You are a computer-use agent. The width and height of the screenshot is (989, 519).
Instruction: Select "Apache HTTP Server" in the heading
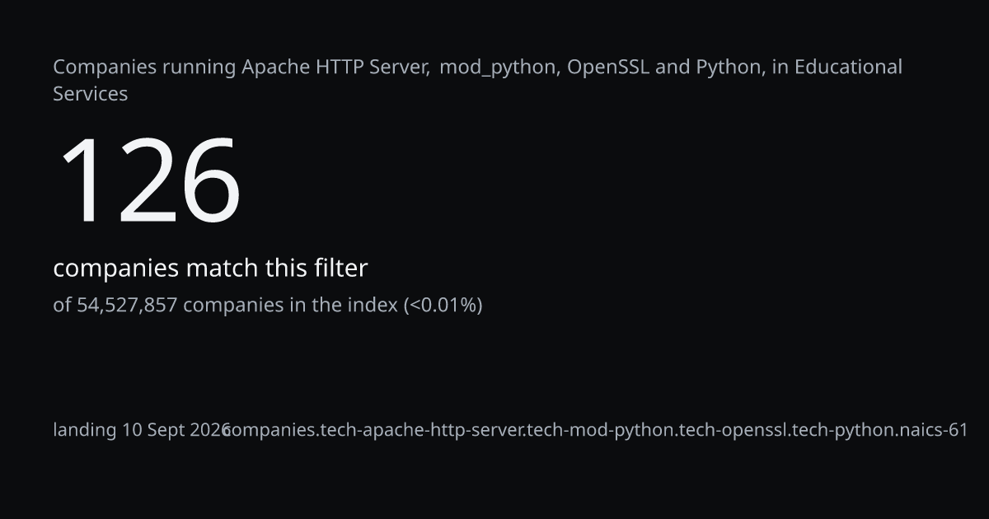335,67
